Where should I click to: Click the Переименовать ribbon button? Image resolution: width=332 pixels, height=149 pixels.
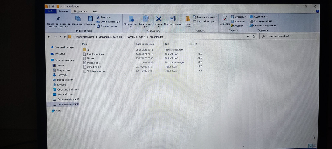(173, 20)
